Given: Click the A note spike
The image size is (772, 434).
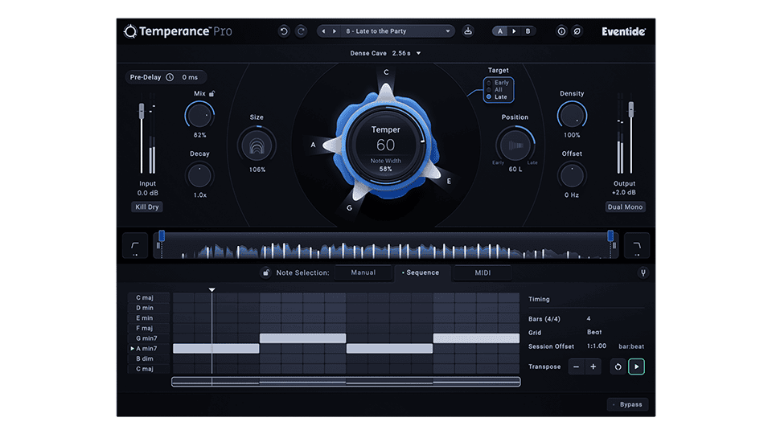Looking at the screenshot, I should (x=331, y=145).
